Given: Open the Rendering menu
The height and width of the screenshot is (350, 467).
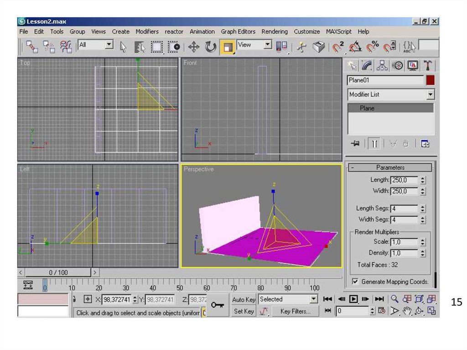Looking at the screenshot, I should (274, 31).
